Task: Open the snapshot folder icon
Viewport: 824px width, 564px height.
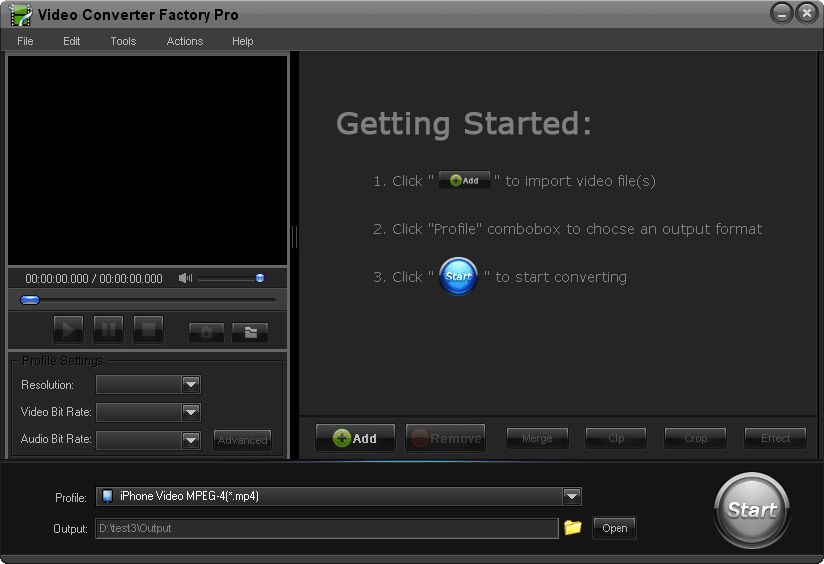Action: pos(250,332)
